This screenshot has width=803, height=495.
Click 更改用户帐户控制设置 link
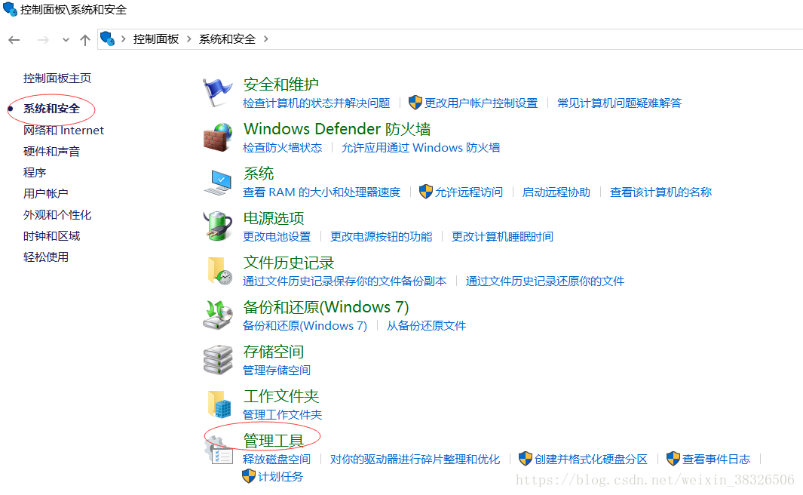click(x=481, y=103)
